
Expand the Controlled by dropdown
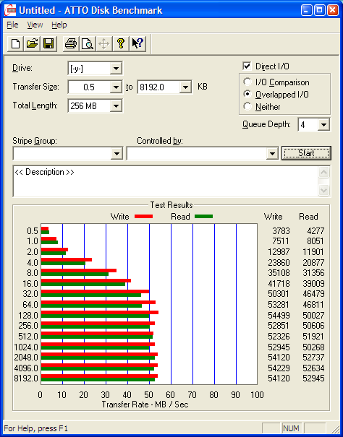[272, 154]
